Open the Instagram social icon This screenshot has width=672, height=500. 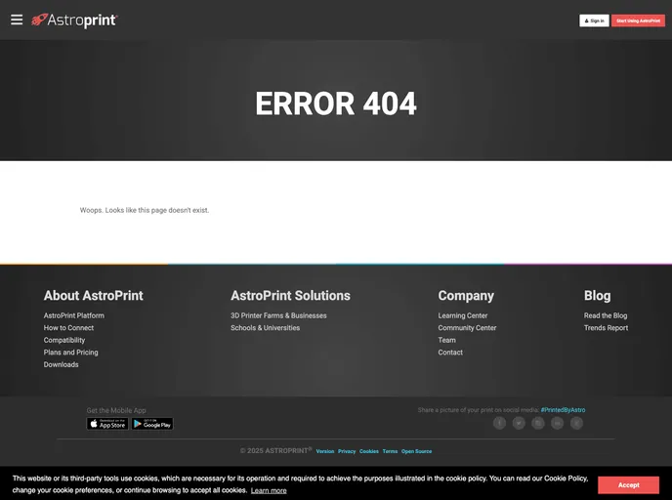coord(538,423)
